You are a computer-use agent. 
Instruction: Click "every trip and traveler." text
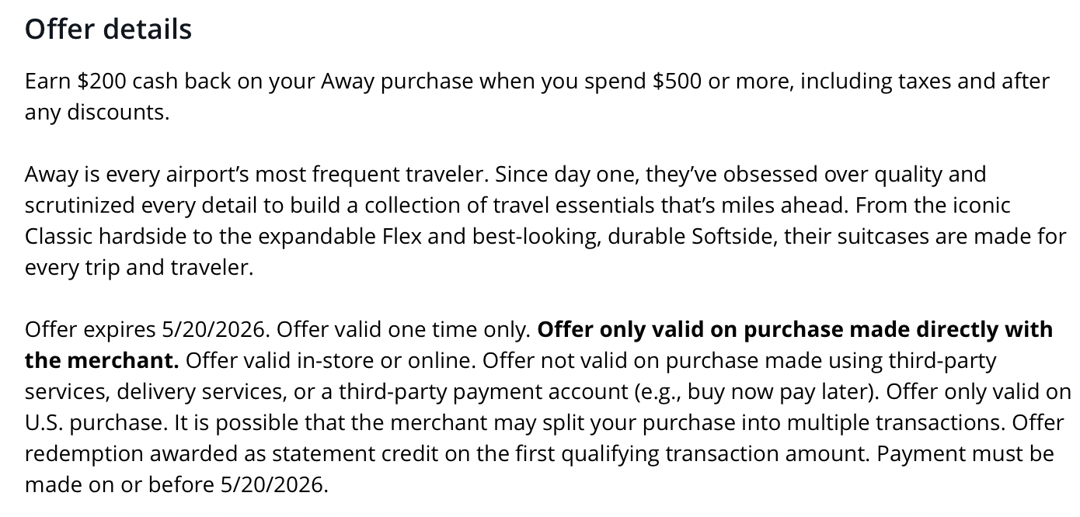pyautogui.click(x=139, y=268)
